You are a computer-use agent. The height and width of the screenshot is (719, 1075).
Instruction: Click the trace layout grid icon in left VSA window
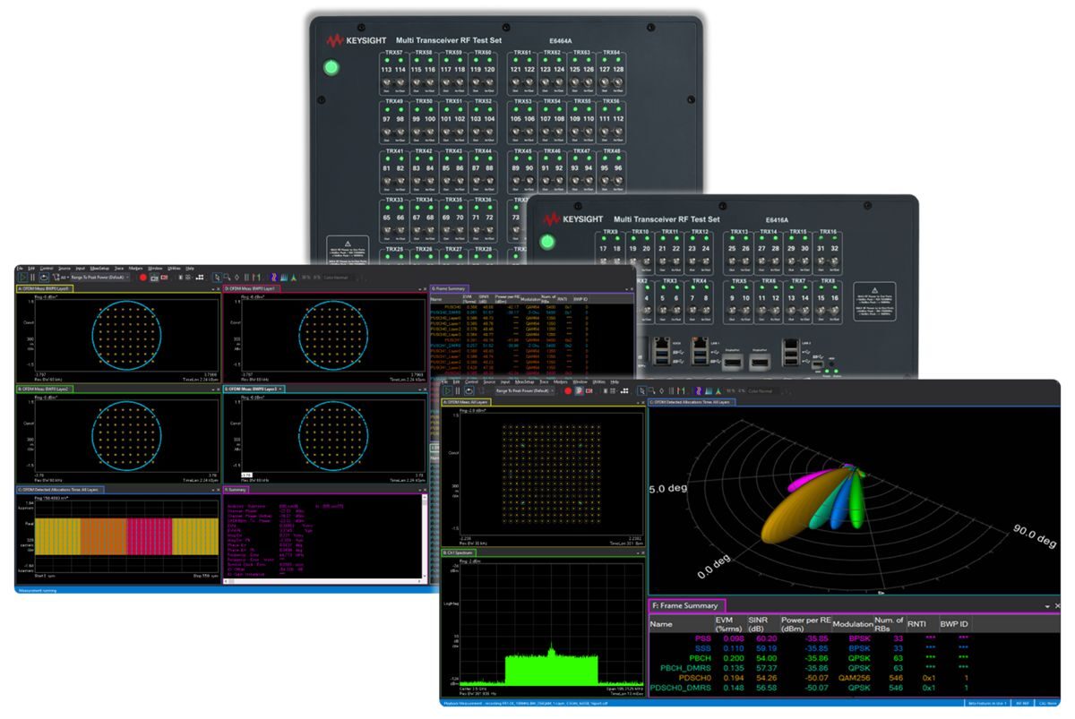[x=200, y=278]
